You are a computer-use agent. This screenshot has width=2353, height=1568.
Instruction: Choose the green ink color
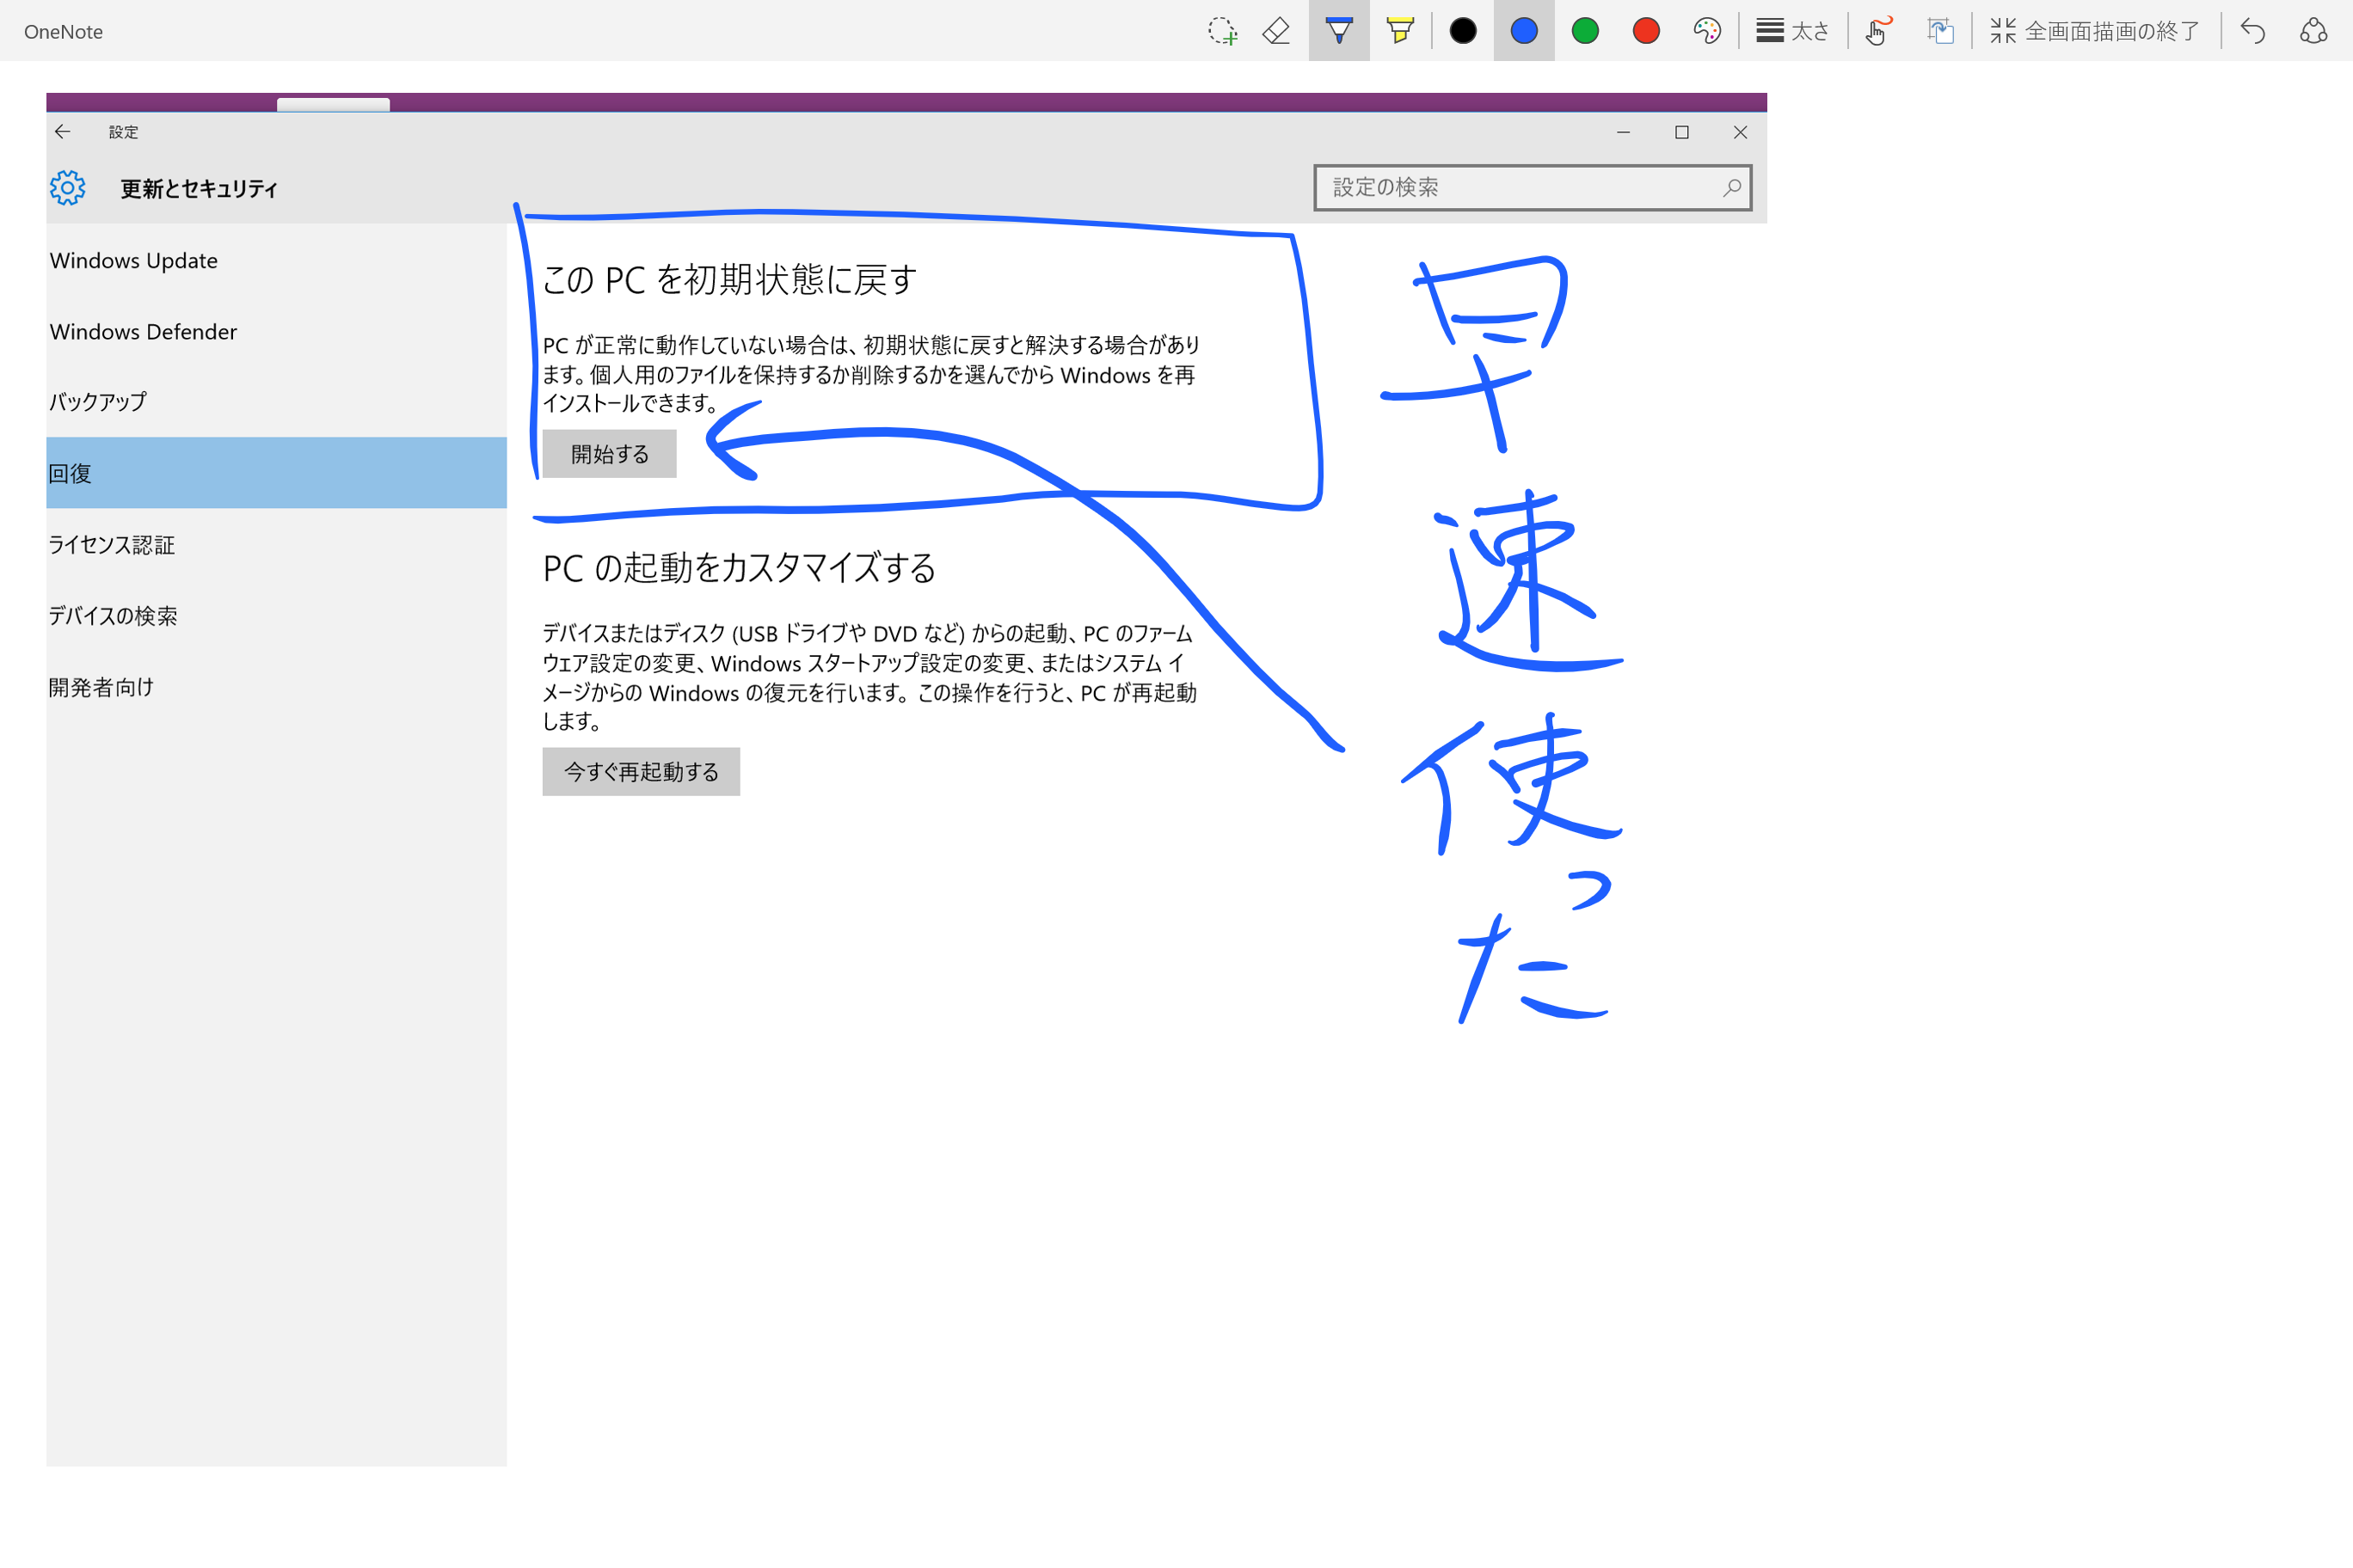tap(1585, 31)
